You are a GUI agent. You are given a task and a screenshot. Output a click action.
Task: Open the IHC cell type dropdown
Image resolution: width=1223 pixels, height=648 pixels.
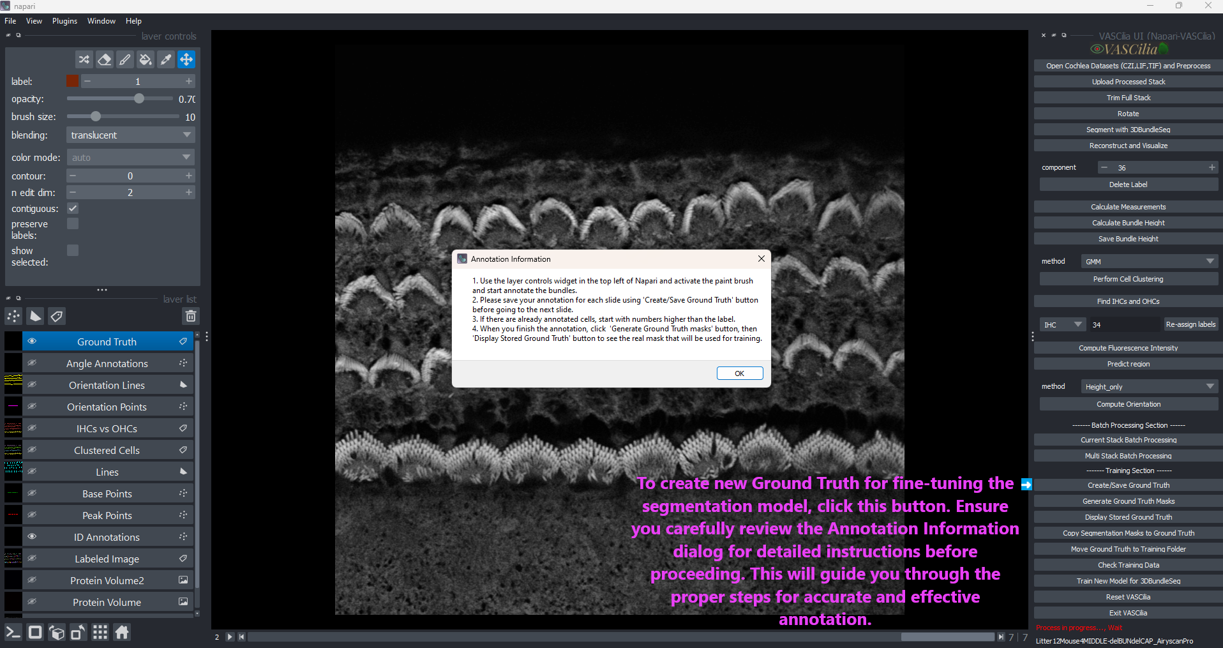(x=1062, y=325)
